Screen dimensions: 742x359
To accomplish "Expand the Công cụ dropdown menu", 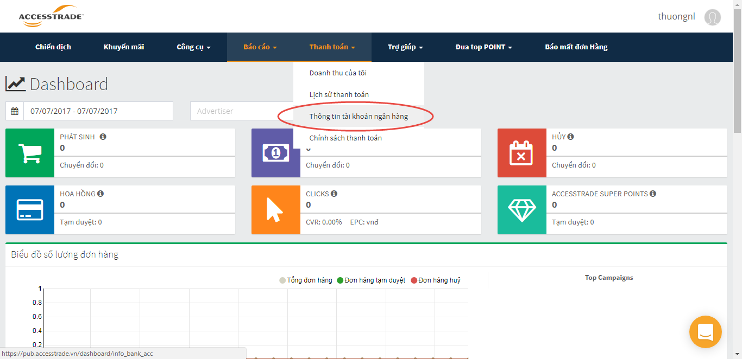I will (193, 47).
